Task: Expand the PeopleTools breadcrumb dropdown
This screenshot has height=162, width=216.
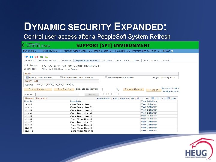Action: (x=103, y=51)
